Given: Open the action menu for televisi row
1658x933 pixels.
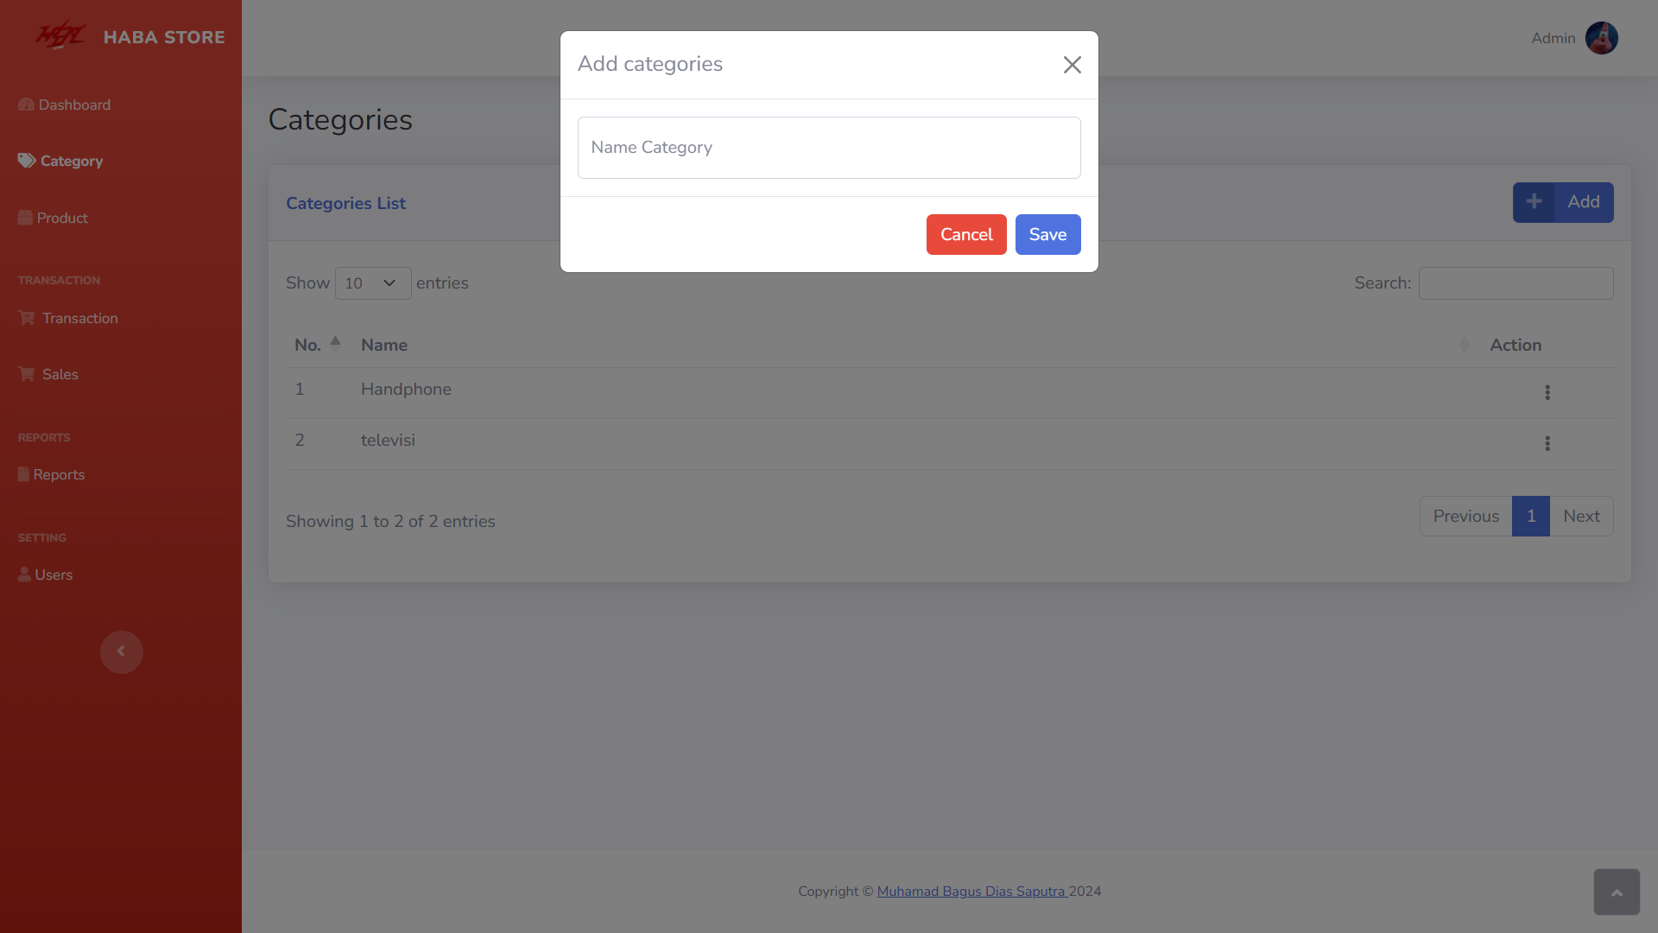Looking at the screenshot, I should click(x=1547, y=443).
